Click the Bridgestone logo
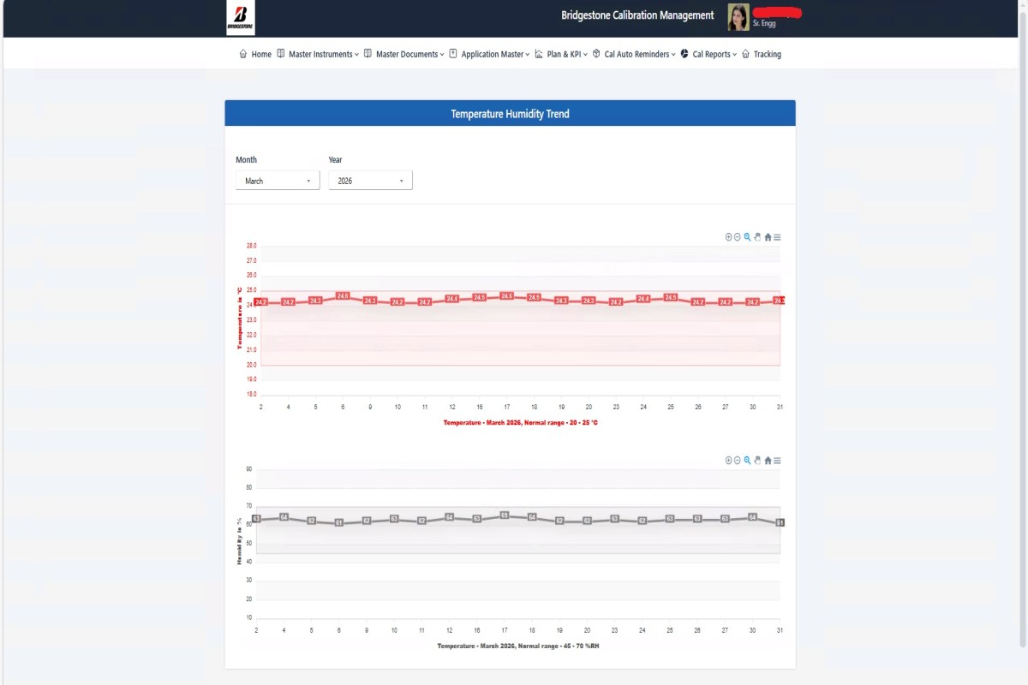Screen dimensions: 1028x685 [240, 17]
